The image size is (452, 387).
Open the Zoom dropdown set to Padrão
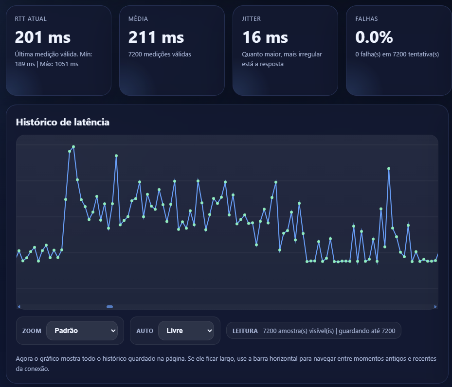(82, 331)
